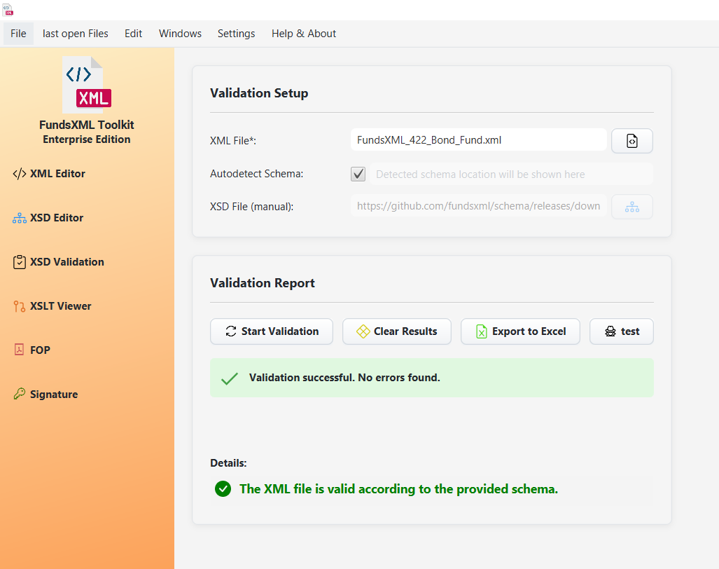Click the XML File name field
This screenshot has height=569, width=719.
point(478,140)
